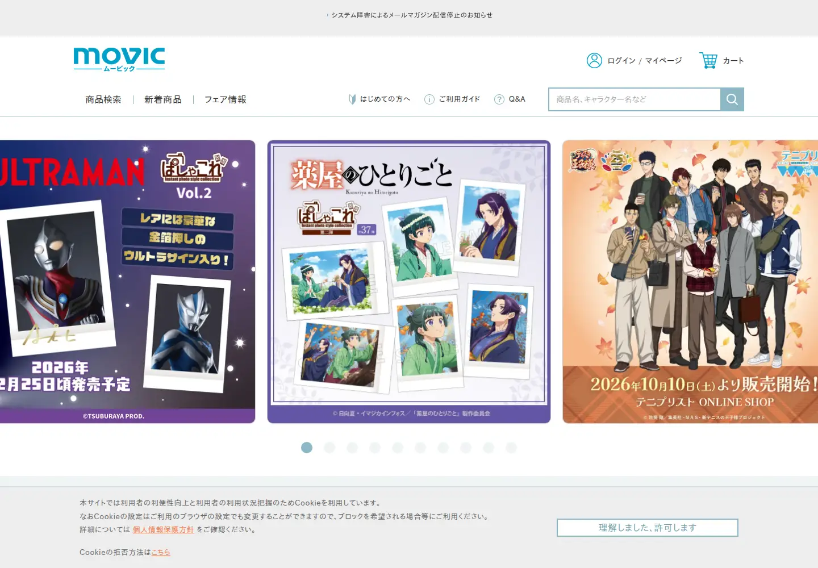The image size is (818, 568).
Task: Open the マイページ link
Action: 663,60
